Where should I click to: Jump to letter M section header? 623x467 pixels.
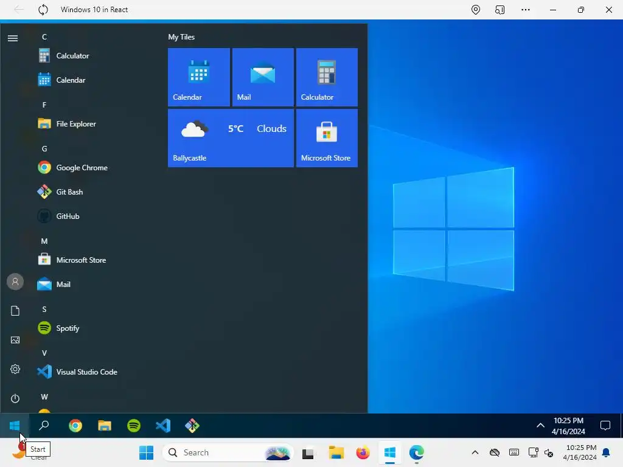coord(44,241)
